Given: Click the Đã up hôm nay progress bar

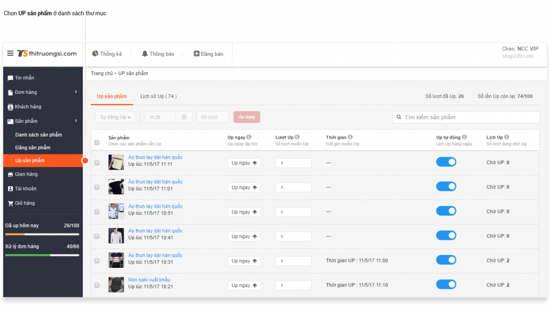Looking at the screenshot, I should click(42, 234).
